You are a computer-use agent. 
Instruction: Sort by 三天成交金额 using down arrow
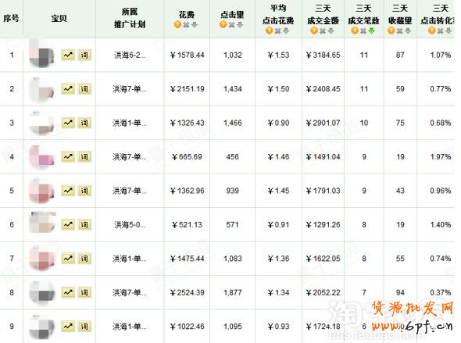[x=331, y=30]
